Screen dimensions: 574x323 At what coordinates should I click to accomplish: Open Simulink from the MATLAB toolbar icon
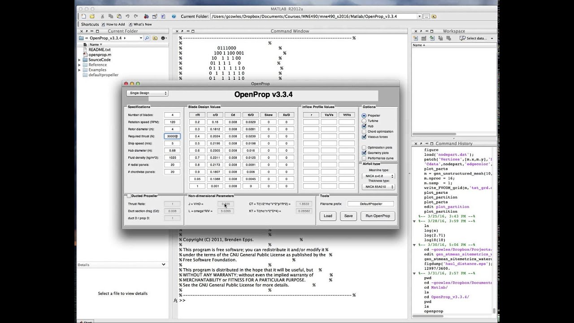[146, 16]
